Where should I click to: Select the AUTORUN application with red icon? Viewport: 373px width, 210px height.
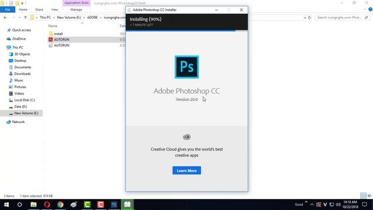62,40
